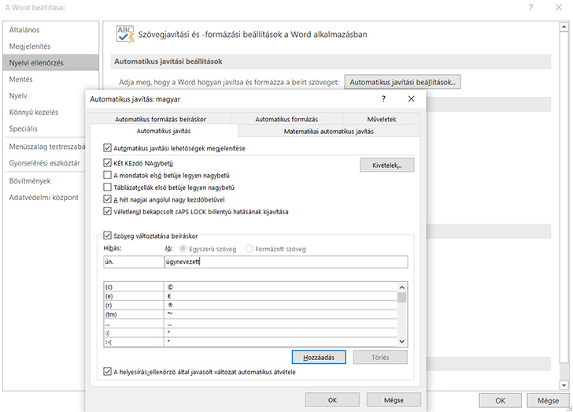Select Speciális in the options sidebar
This screenshot has width=573, height=412.
tap(24, 128)
